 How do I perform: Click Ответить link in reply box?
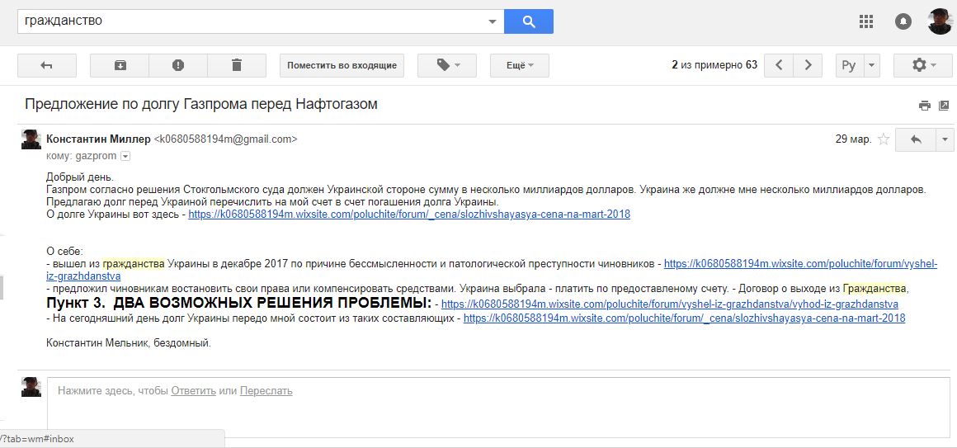(193, 391)
